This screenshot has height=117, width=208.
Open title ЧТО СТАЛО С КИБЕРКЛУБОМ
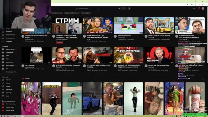(98, 66)
